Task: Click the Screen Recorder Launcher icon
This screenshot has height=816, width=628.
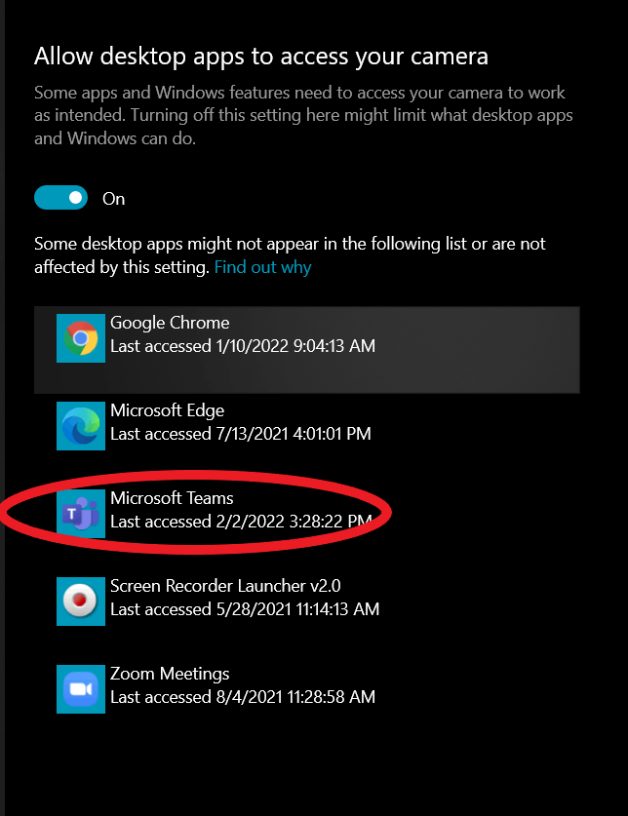Action: click(81, 602)
